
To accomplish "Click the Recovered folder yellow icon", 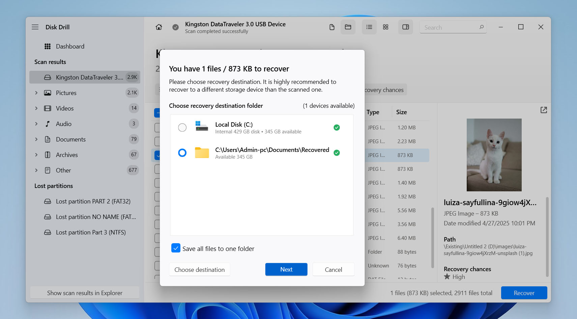I will tap(202, 153).
